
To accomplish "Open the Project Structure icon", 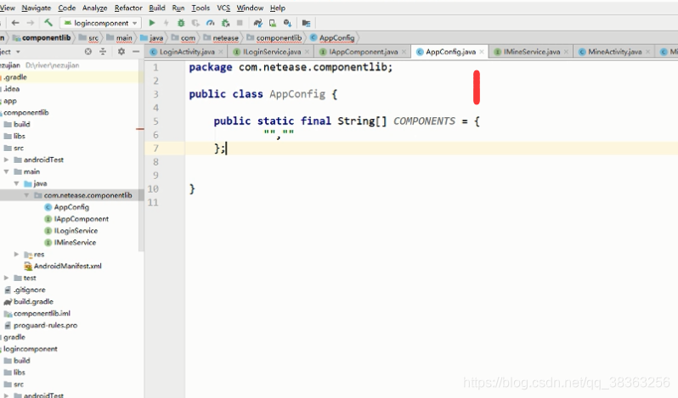I will pos(306,23).
